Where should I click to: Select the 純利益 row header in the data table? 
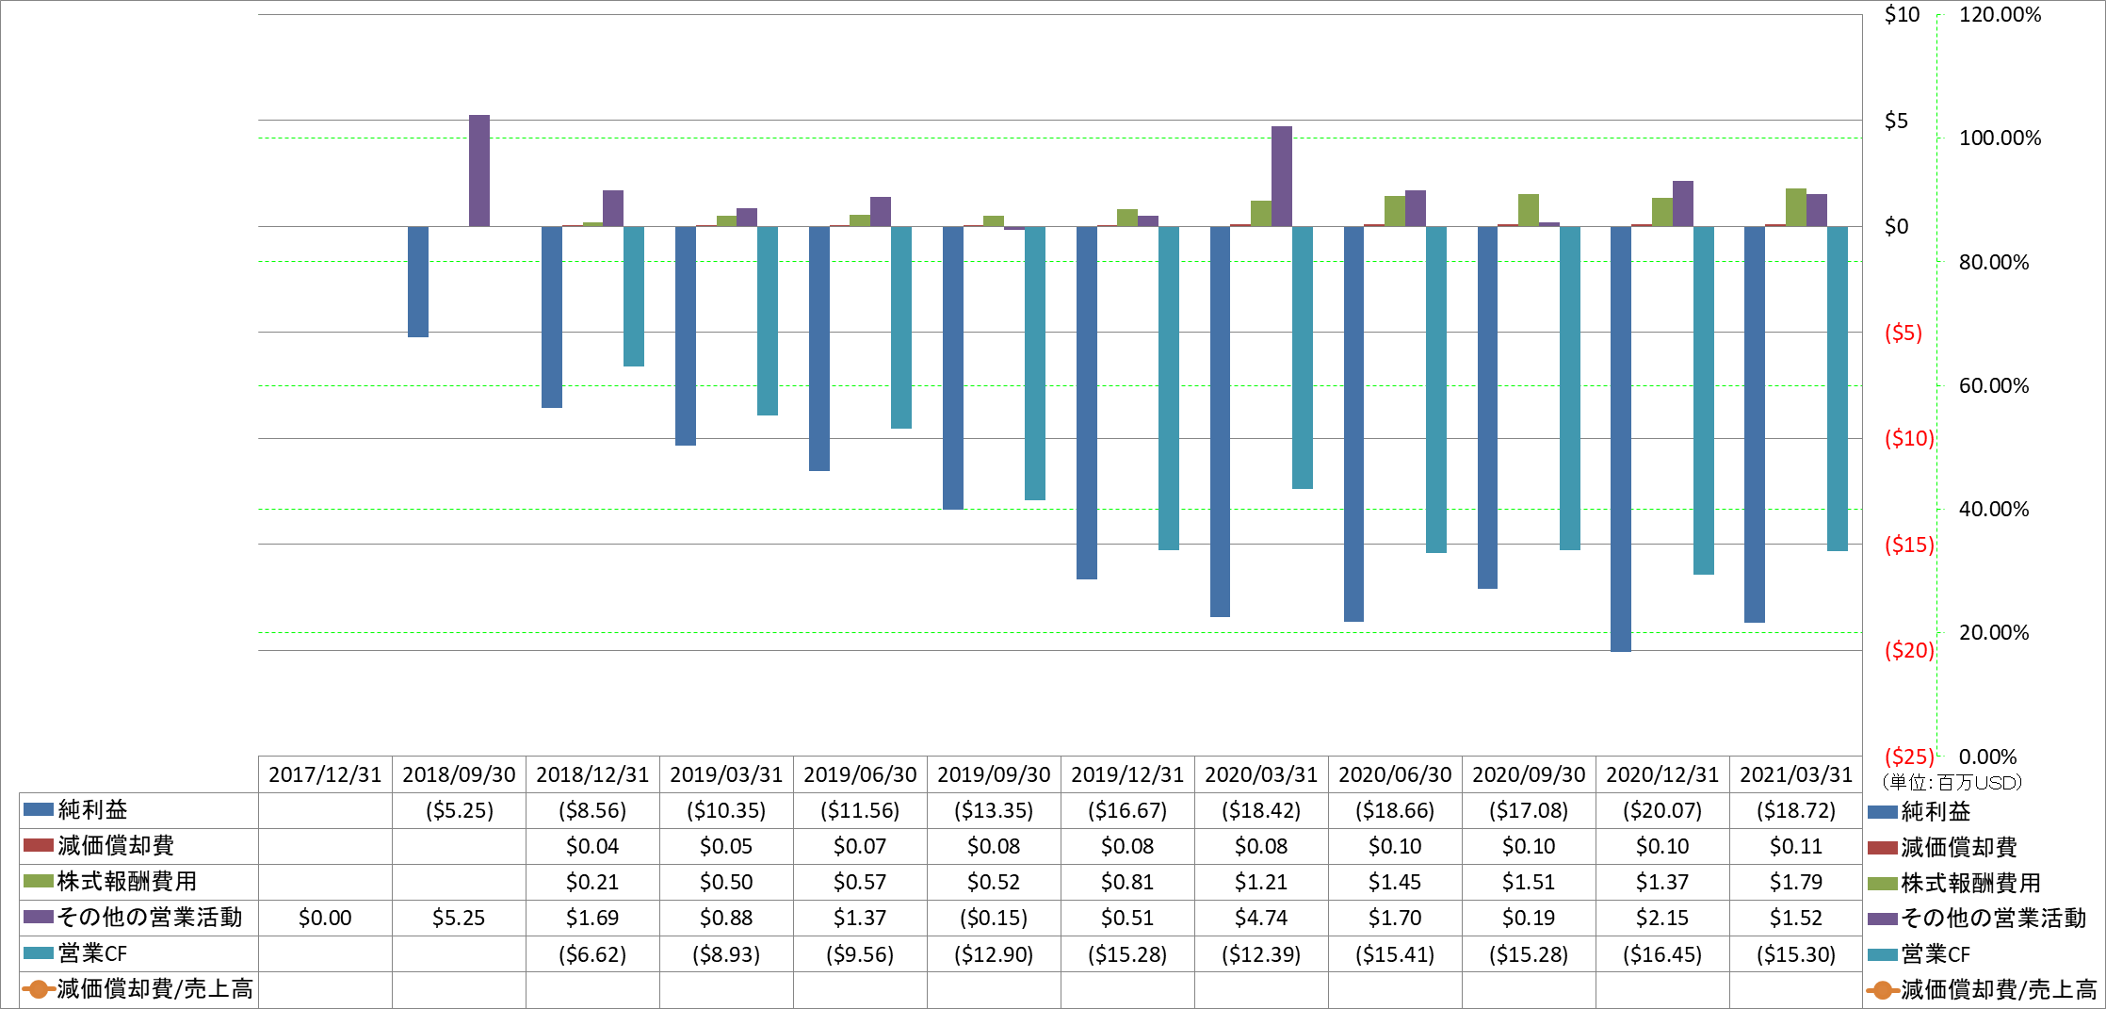[x=138, y=810]
